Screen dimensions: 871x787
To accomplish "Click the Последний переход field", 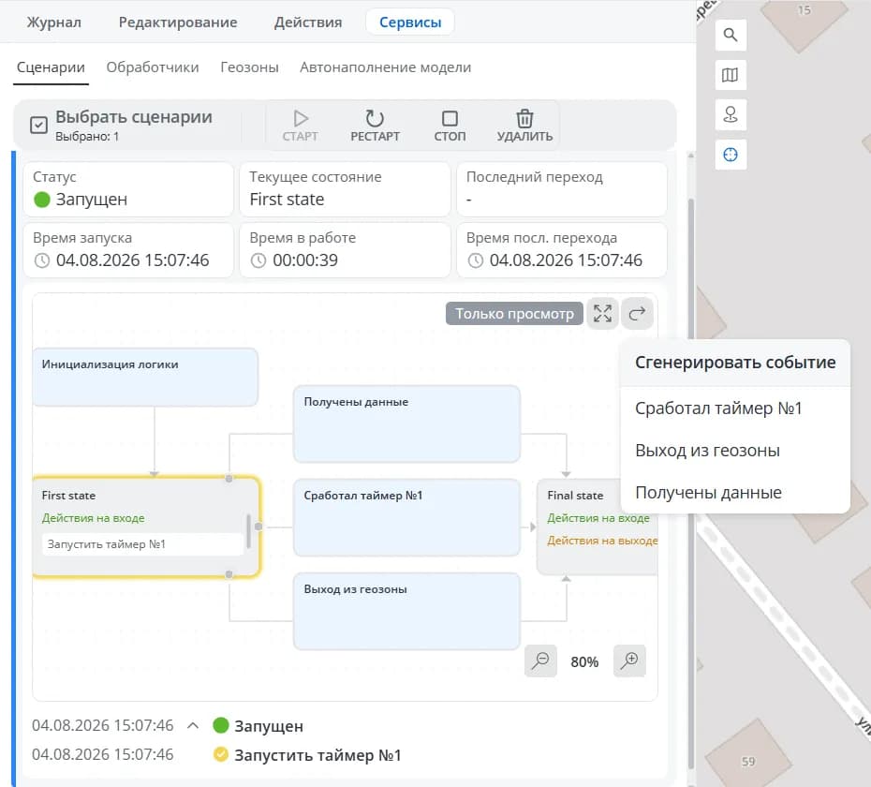I will coord(562,189).
